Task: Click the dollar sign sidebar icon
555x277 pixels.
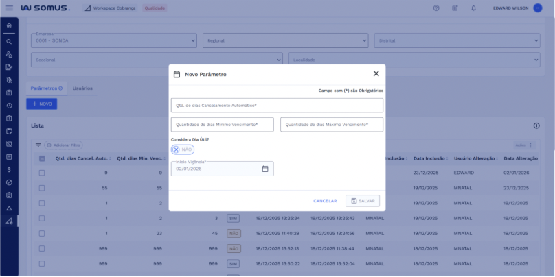Action: (9, 169)
